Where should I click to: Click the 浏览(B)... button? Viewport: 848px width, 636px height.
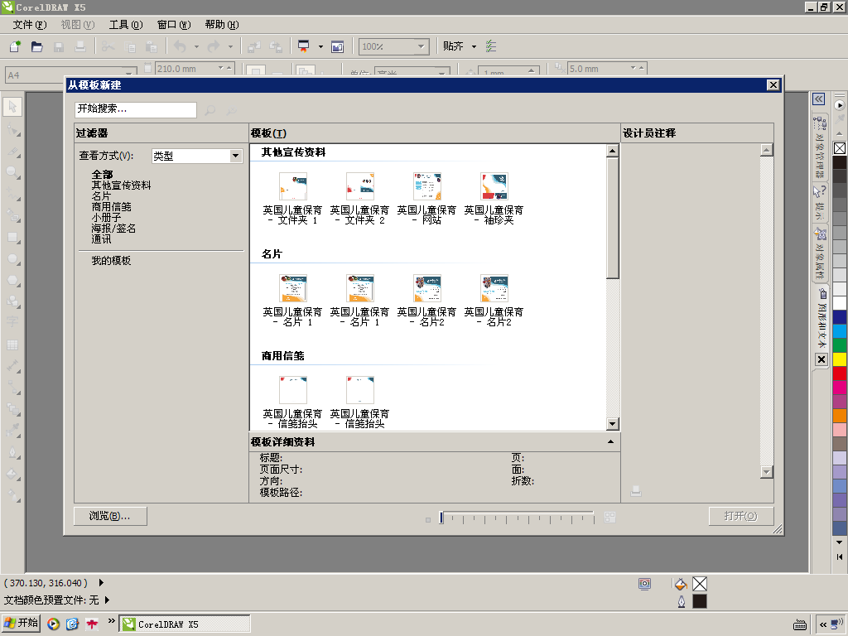click(x=110, y=516)
